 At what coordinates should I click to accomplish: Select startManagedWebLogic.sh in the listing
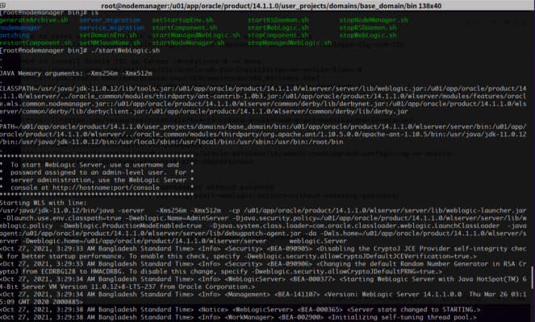coord(196,35)
